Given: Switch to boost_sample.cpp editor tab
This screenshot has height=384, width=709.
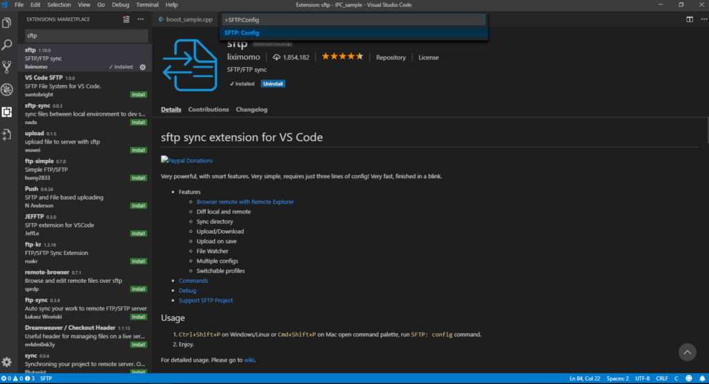Looking at the screenshot, I should 186,19.
